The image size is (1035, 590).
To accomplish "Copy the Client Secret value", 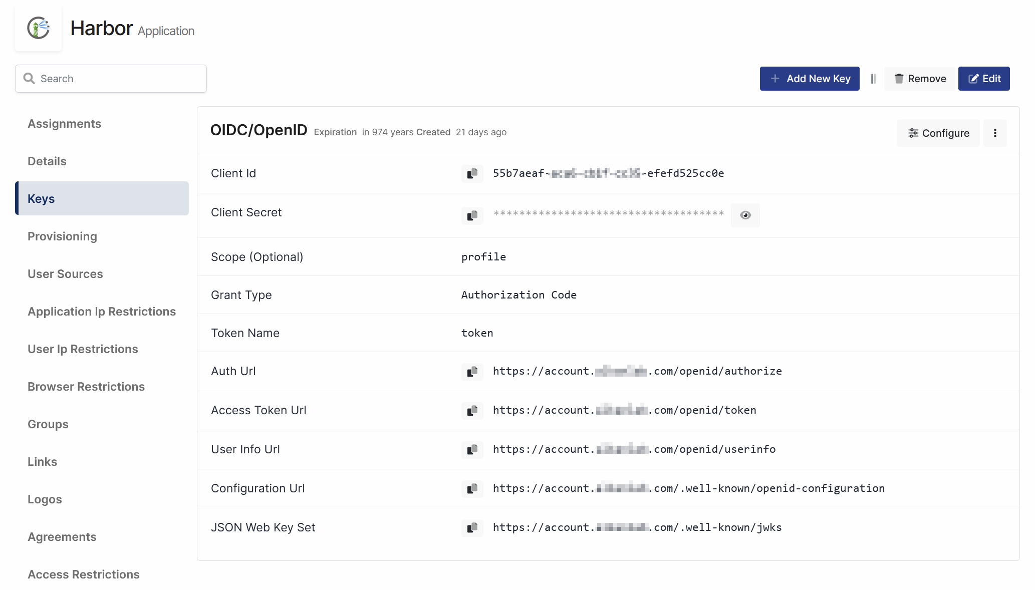I will [x=472, y=215].
